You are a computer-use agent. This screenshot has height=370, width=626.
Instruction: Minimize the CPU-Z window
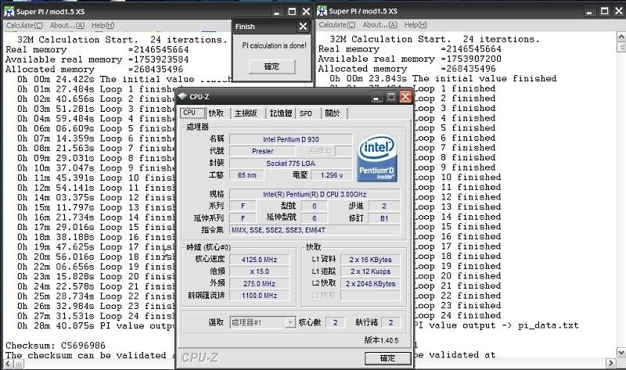376,96
